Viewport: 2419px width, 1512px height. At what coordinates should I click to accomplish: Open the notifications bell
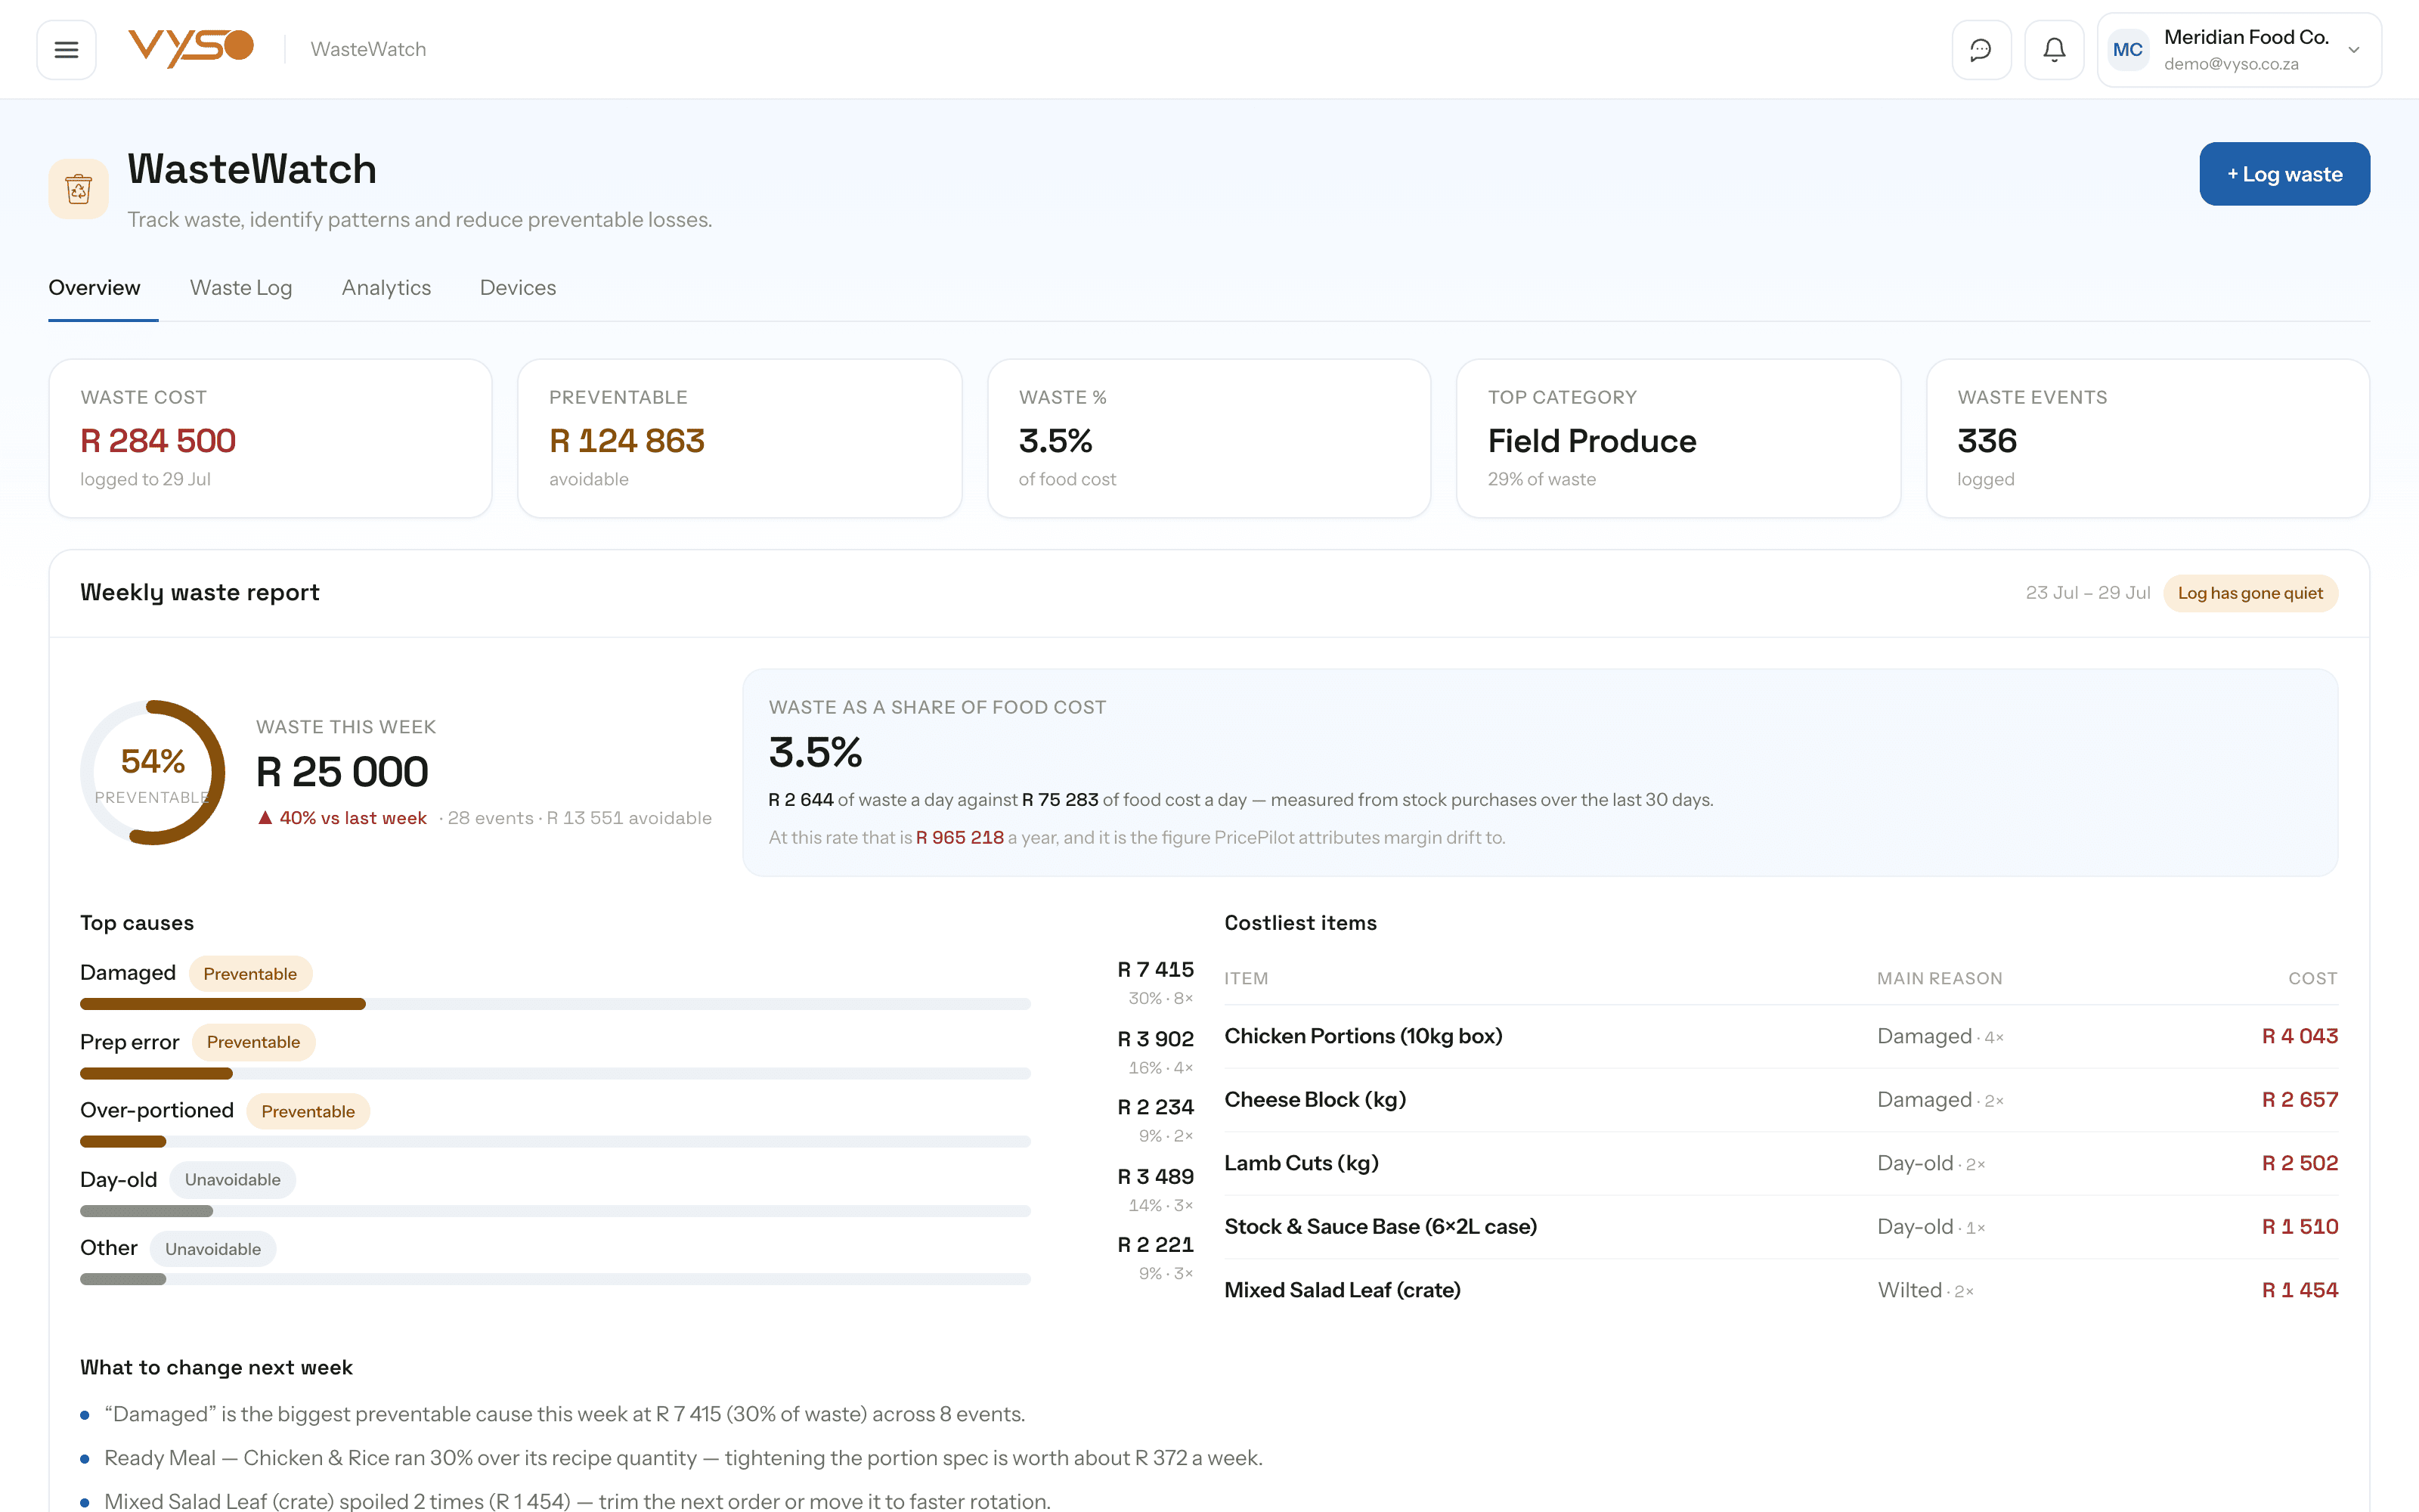pos(2053,49)
